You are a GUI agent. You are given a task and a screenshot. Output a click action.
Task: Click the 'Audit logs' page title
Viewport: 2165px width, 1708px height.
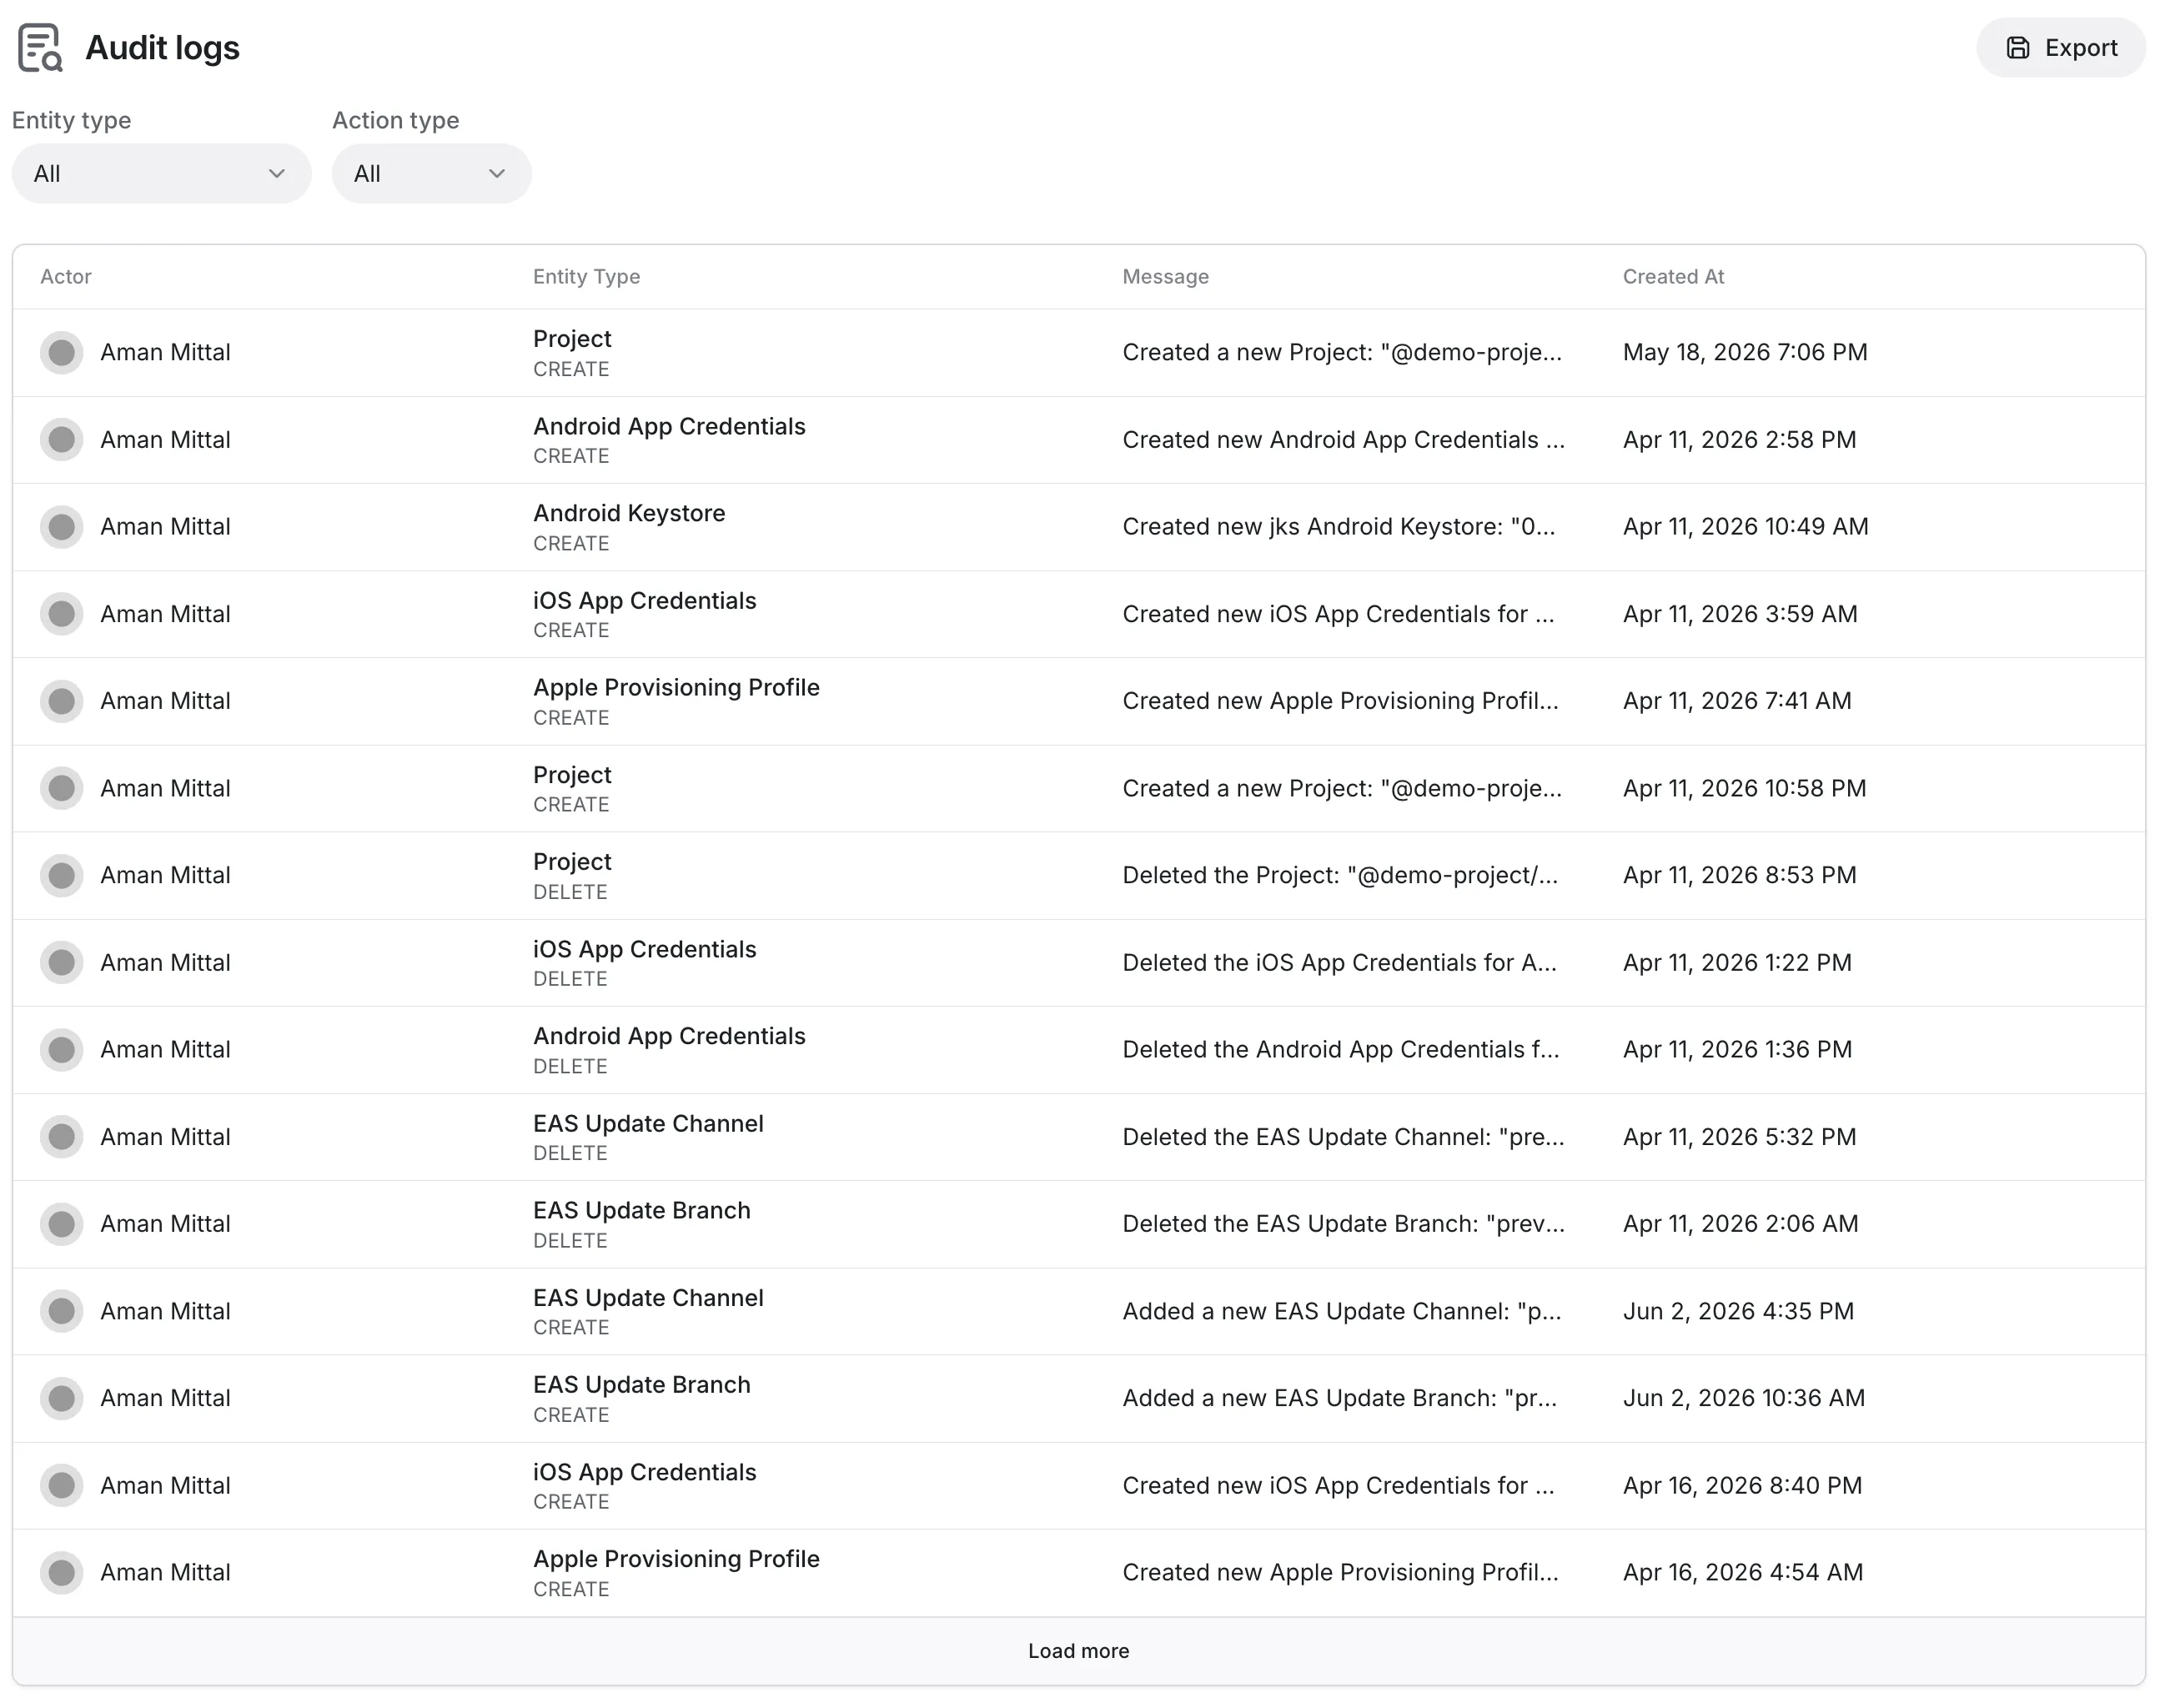click(163, 48)
